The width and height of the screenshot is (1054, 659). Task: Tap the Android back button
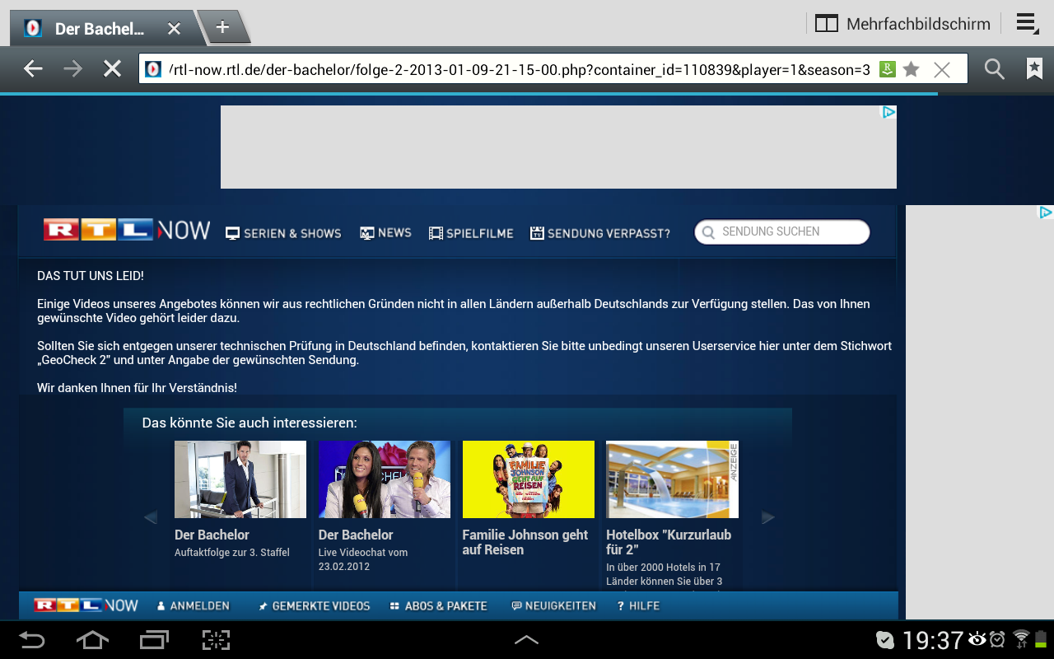pos(32,640)
